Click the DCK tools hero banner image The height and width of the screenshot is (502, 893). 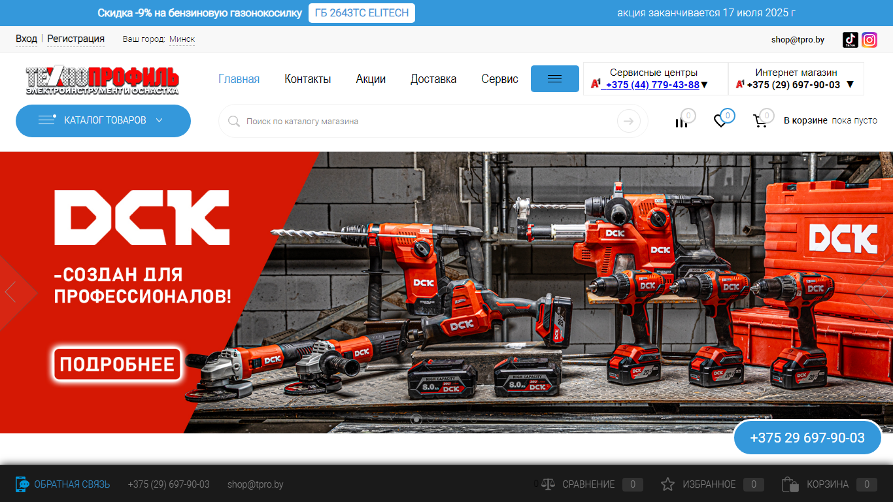pos(446,292)
